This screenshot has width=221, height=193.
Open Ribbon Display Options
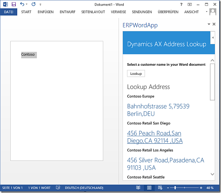[x=190, y=4]
